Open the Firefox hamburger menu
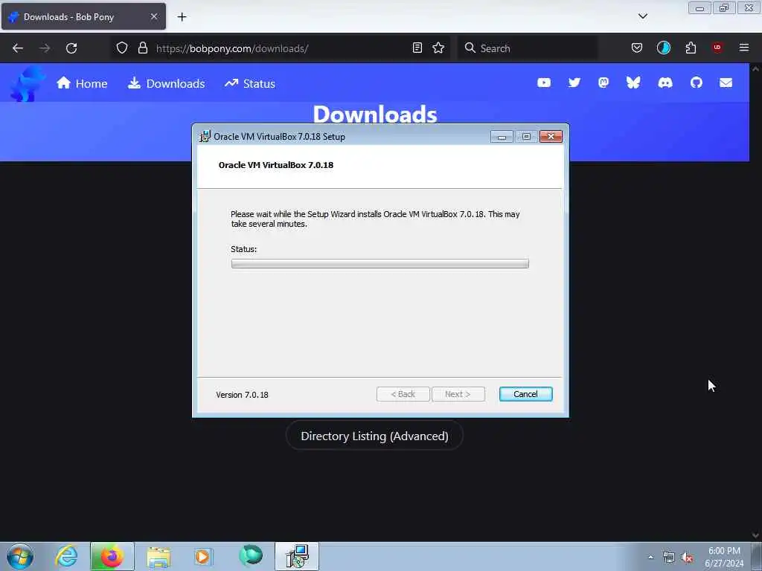Viewport: 762px width, 571px height. click(744, 48)
